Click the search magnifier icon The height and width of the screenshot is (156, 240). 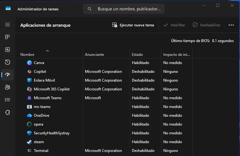90,9
